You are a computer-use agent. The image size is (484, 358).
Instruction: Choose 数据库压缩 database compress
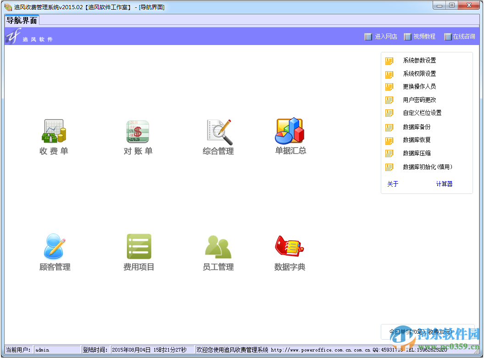pos(417,153)
